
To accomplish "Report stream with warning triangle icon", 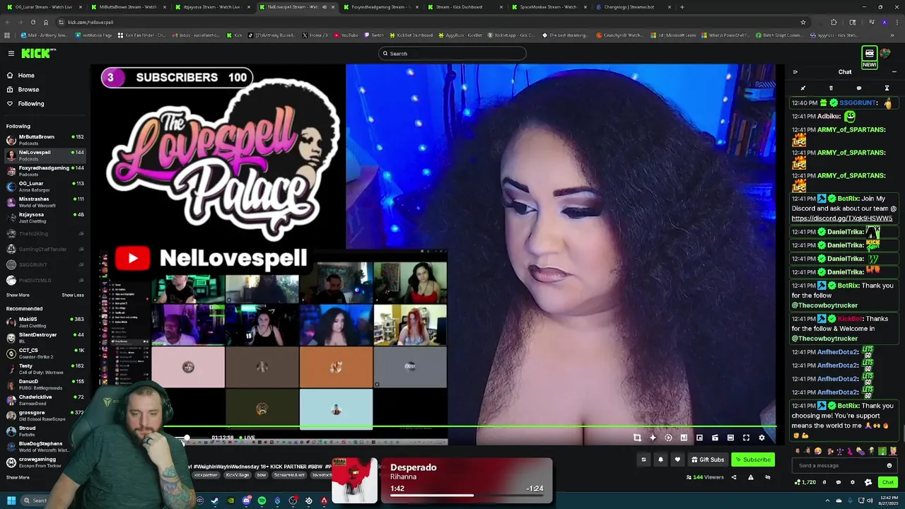I will click(750, 477).
